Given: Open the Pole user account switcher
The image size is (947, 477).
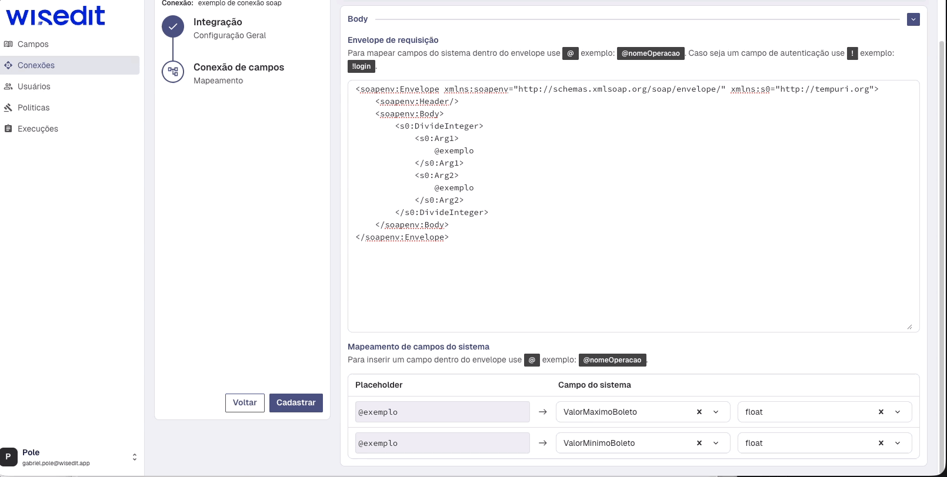Looking at the screenshot, I should [x=134, y=457].
